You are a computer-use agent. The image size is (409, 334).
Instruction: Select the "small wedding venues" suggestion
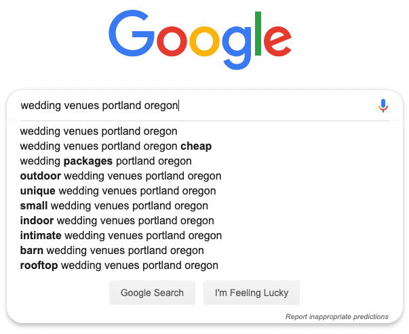[114, 205]
